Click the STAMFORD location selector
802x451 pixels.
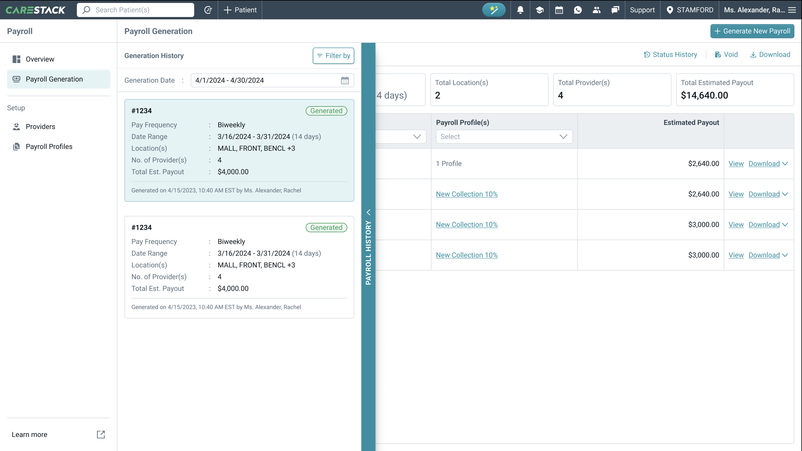[x=690, y=10]
